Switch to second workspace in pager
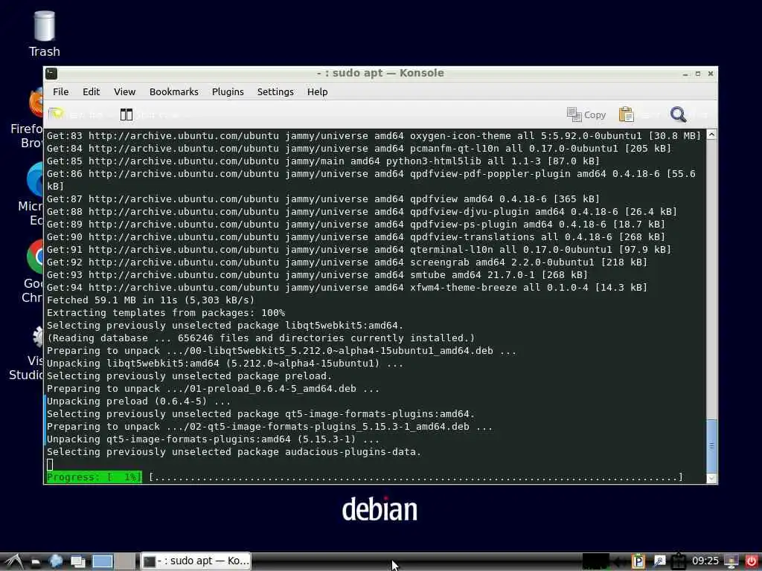The image size is (762, 571). coord(125,562)
